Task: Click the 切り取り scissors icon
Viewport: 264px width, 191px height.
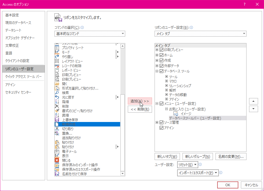Action: click(57, 129)
